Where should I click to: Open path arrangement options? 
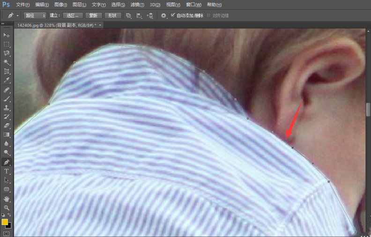150,15
